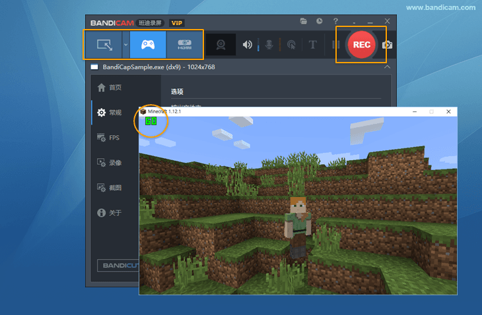Open screen recording mode dropdown arrow
Viewport: 482px width, 315px height.
125,45
